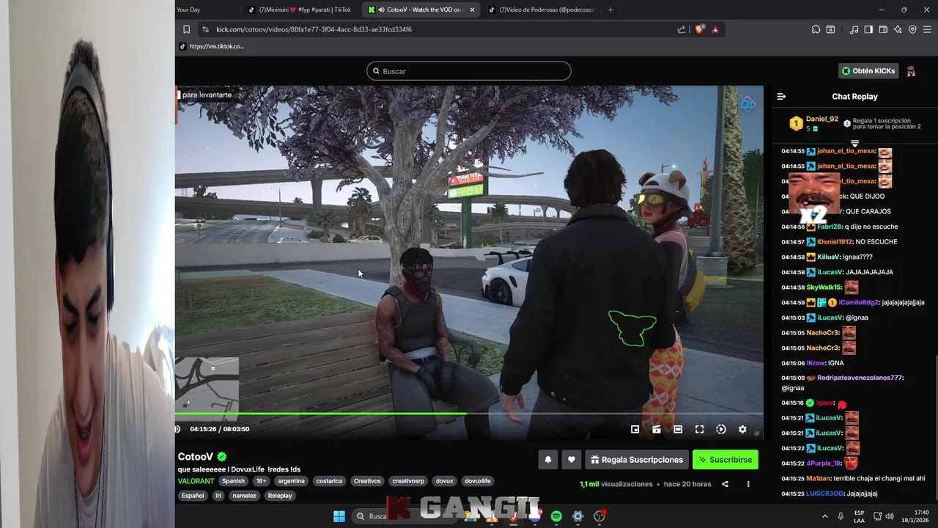Open the music note media control icon
This screenshot has width=938, height=528.
[854, 29]
